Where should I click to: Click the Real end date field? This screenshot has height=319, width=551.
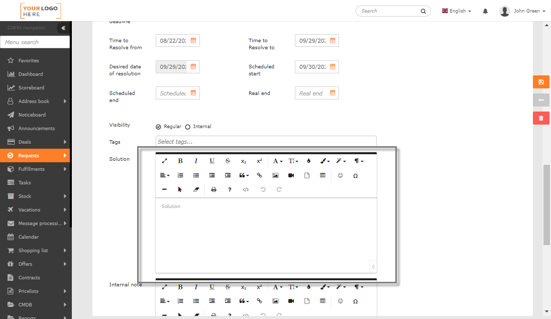(x=316, y=93)
